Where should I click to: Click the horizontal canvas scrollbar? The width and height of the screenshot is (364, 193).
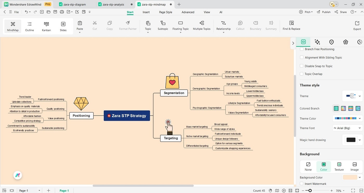click(x=143, y=186)
